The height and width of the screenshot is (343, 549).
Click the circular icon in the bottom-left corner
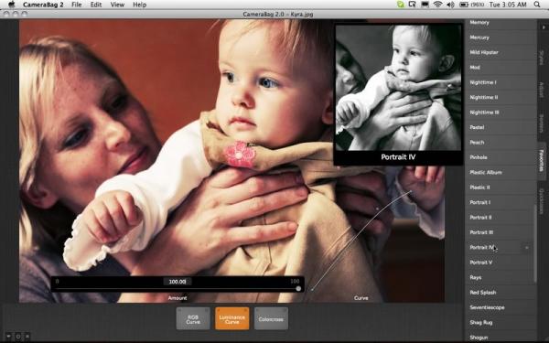[18, 337]
